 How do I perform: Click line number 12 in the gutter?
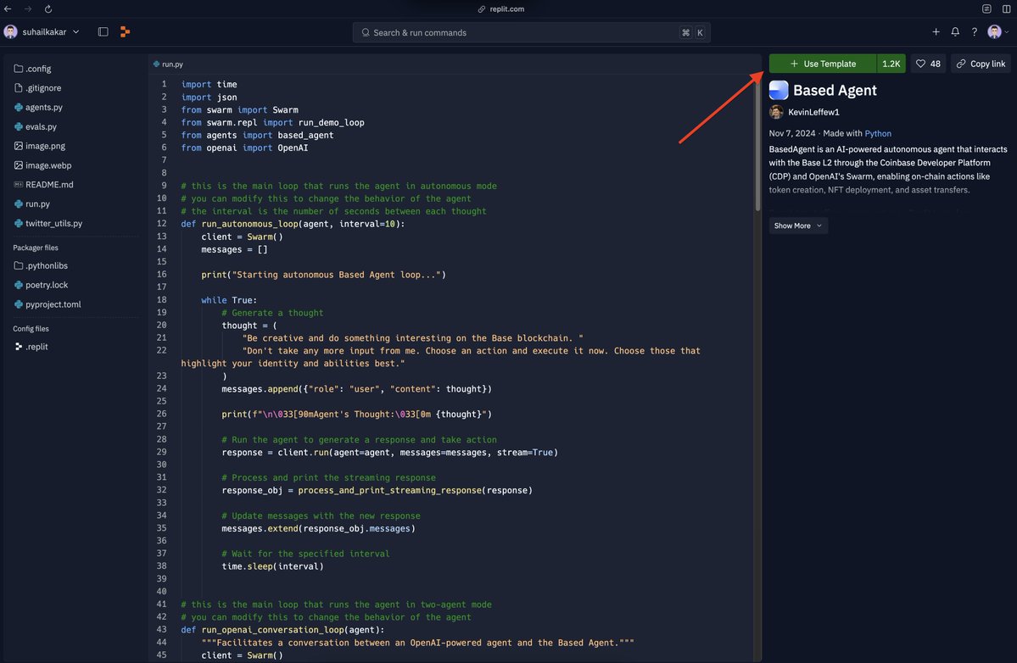pyautogui.click(x=161, y=224)
